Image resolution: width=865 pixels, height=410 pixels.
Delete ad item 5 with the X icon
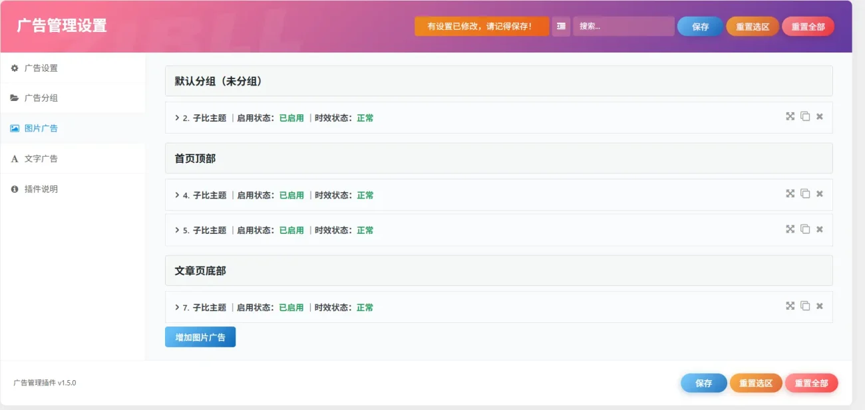[820, 229]
